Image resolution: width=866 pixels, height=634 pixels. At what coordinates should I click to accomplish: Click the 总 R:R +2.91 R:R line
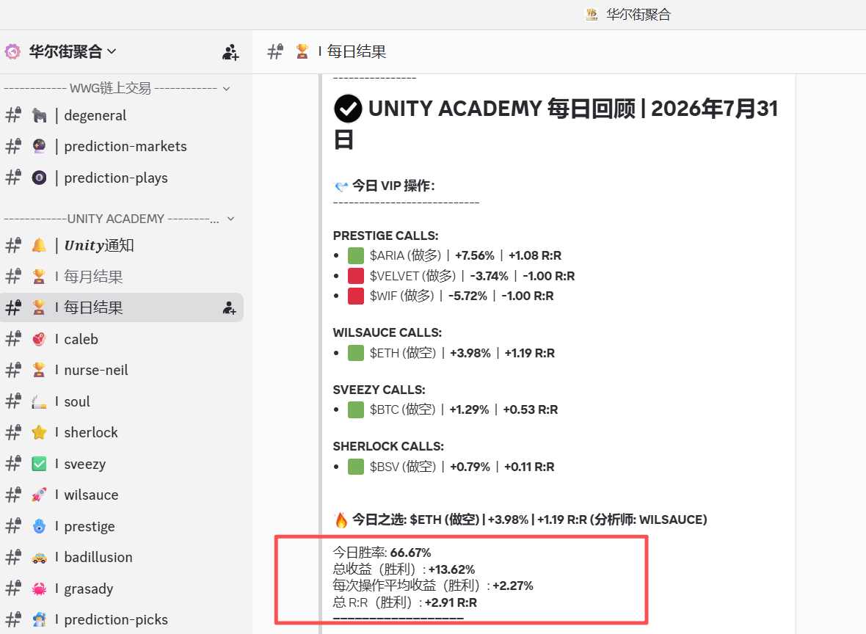[x=405, y=602]
